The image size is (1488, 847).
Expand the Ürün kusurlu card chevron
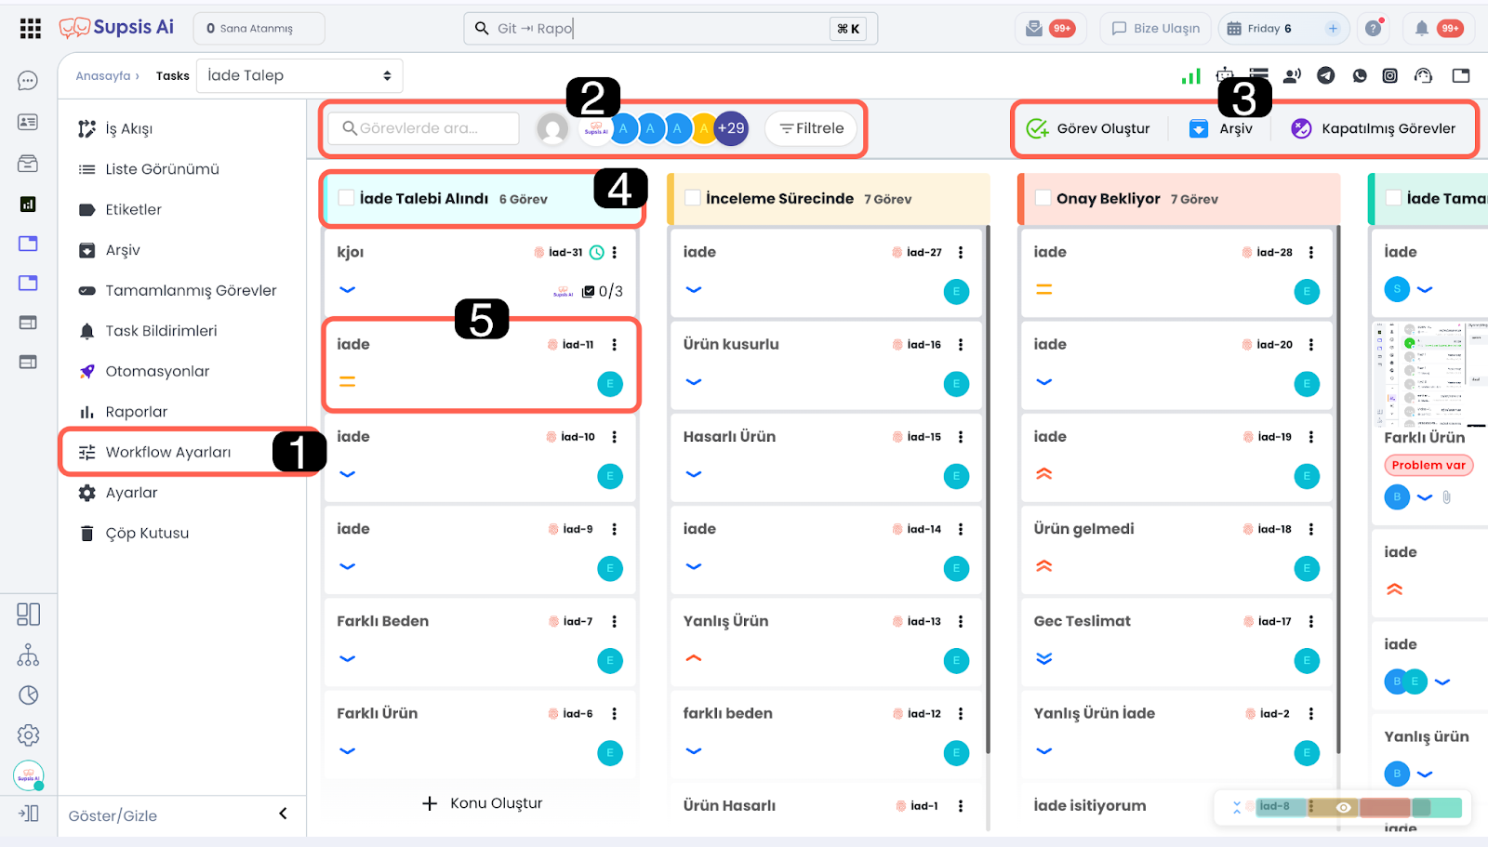click(694, 382)
